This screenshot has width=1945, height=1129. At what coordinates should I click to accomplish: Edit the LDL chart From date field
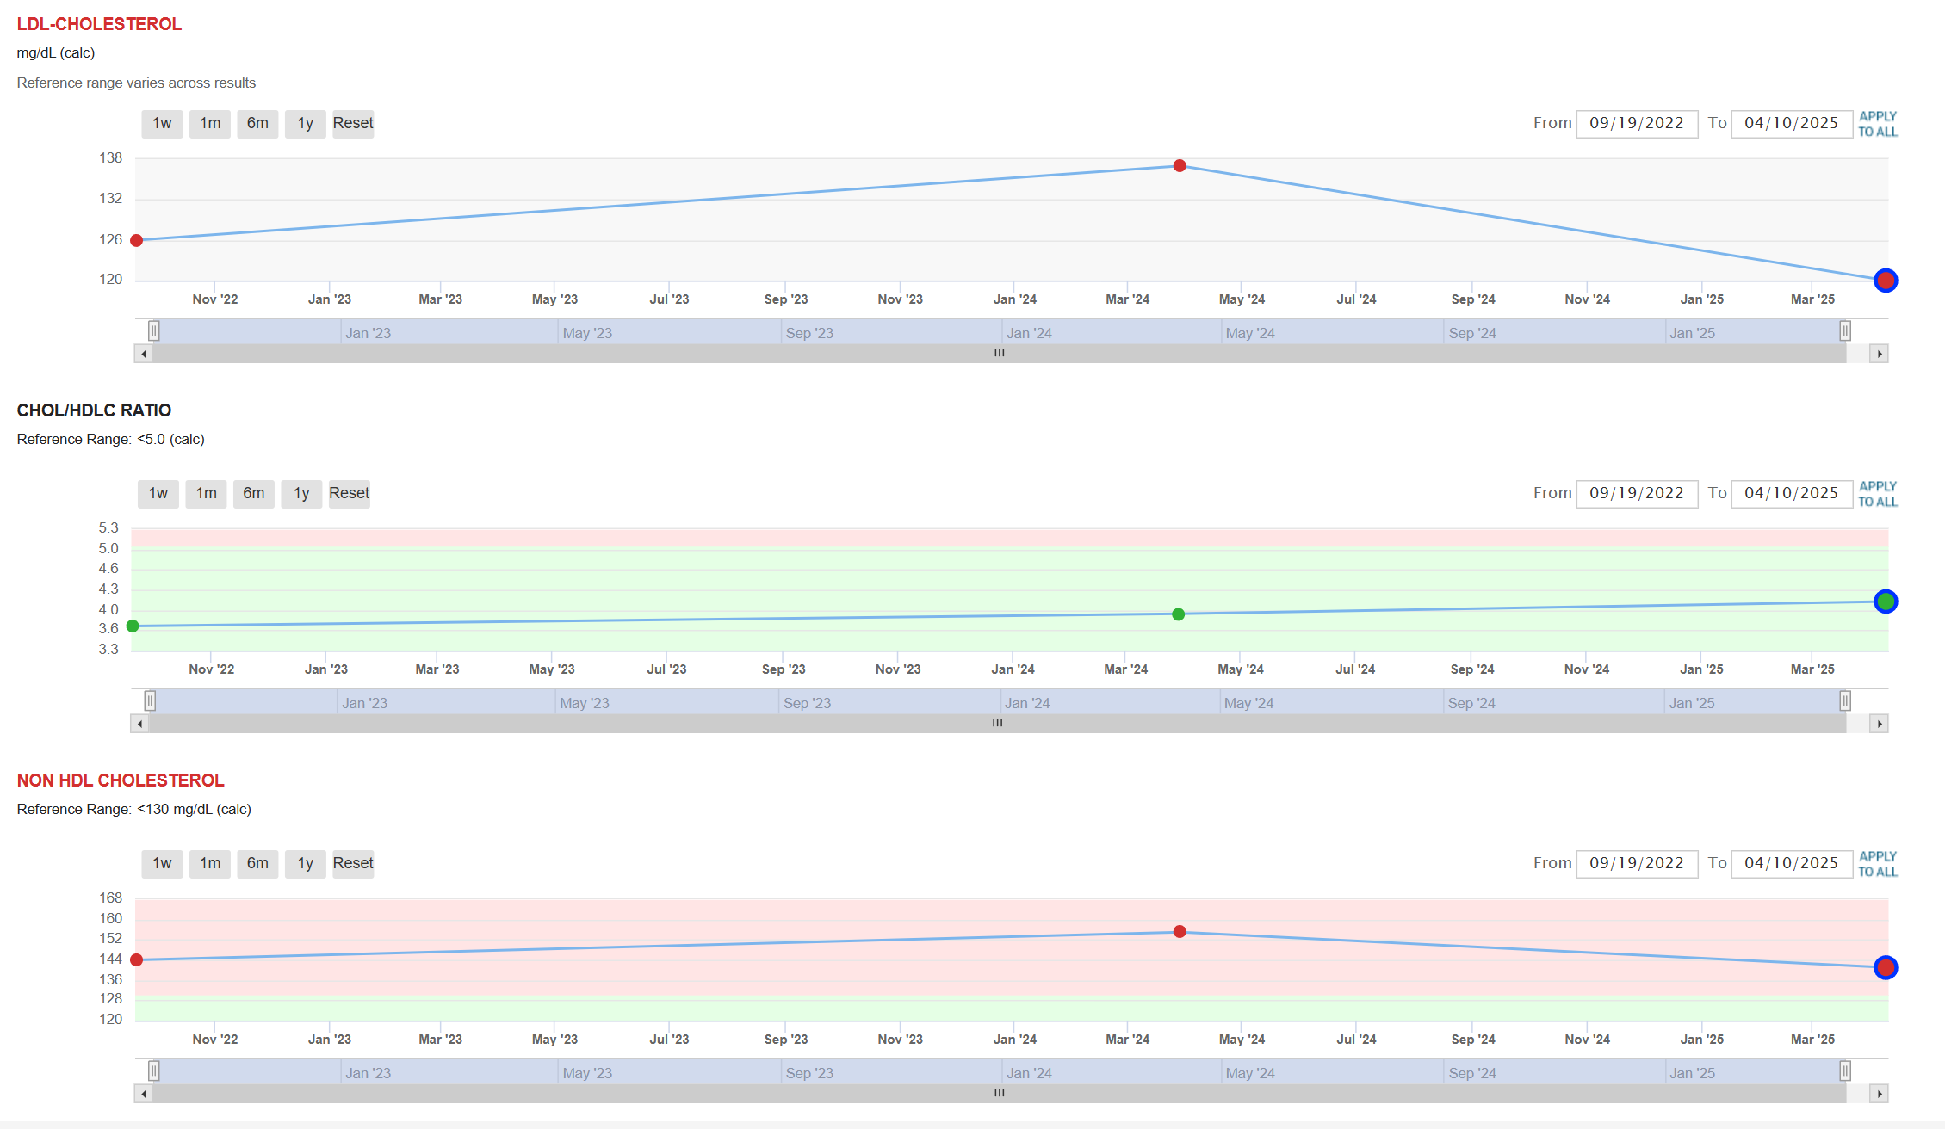pos(1636,123)
